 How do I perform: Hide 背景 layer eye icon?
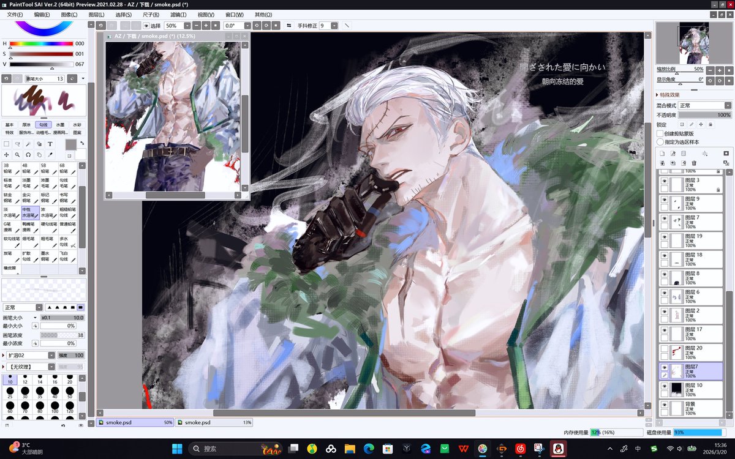pyautogui.click(x=664, y=404)
